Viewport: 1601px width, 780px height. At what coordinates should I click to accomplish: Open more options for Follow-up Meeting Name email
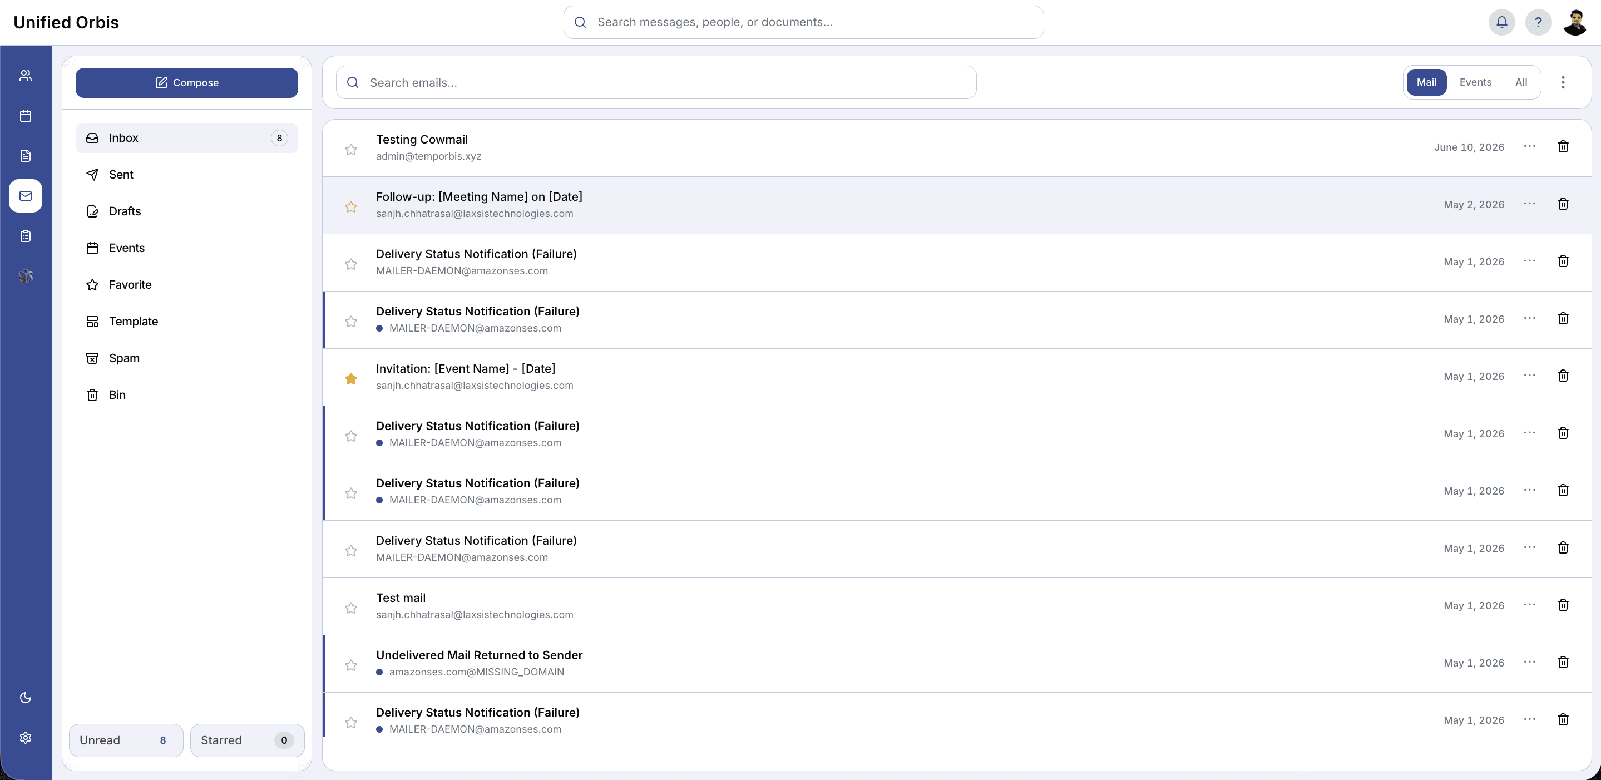(1530, 203)
